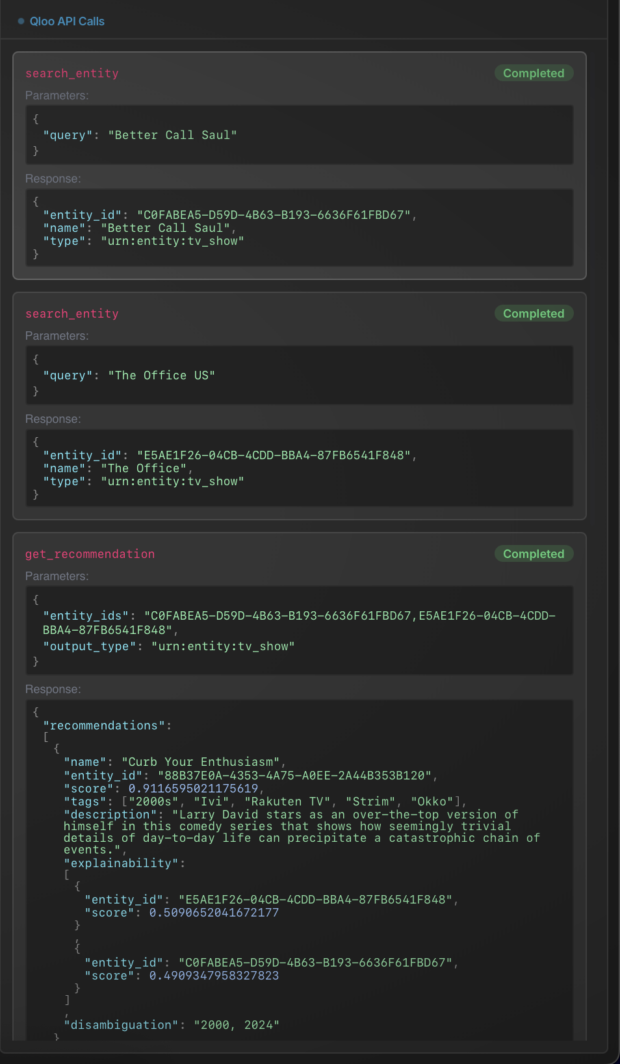
Task: Select the get_recommendation function title
Action: (90, 554)
